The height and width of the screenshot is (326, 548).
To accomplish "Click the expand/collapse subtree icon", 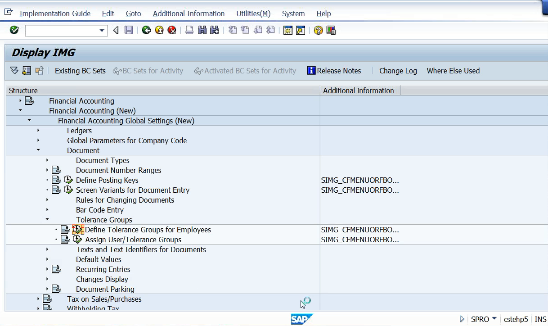I will 14,71.
